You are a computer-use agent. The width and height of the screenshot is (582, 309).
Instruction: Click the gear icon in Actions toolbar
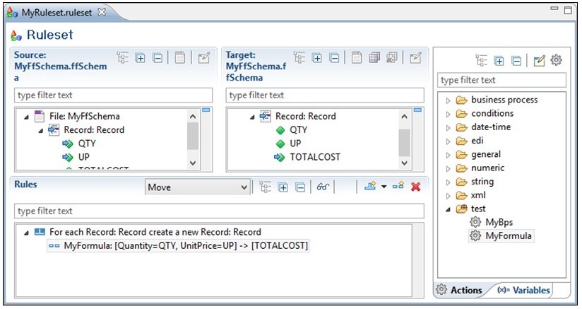556,61
